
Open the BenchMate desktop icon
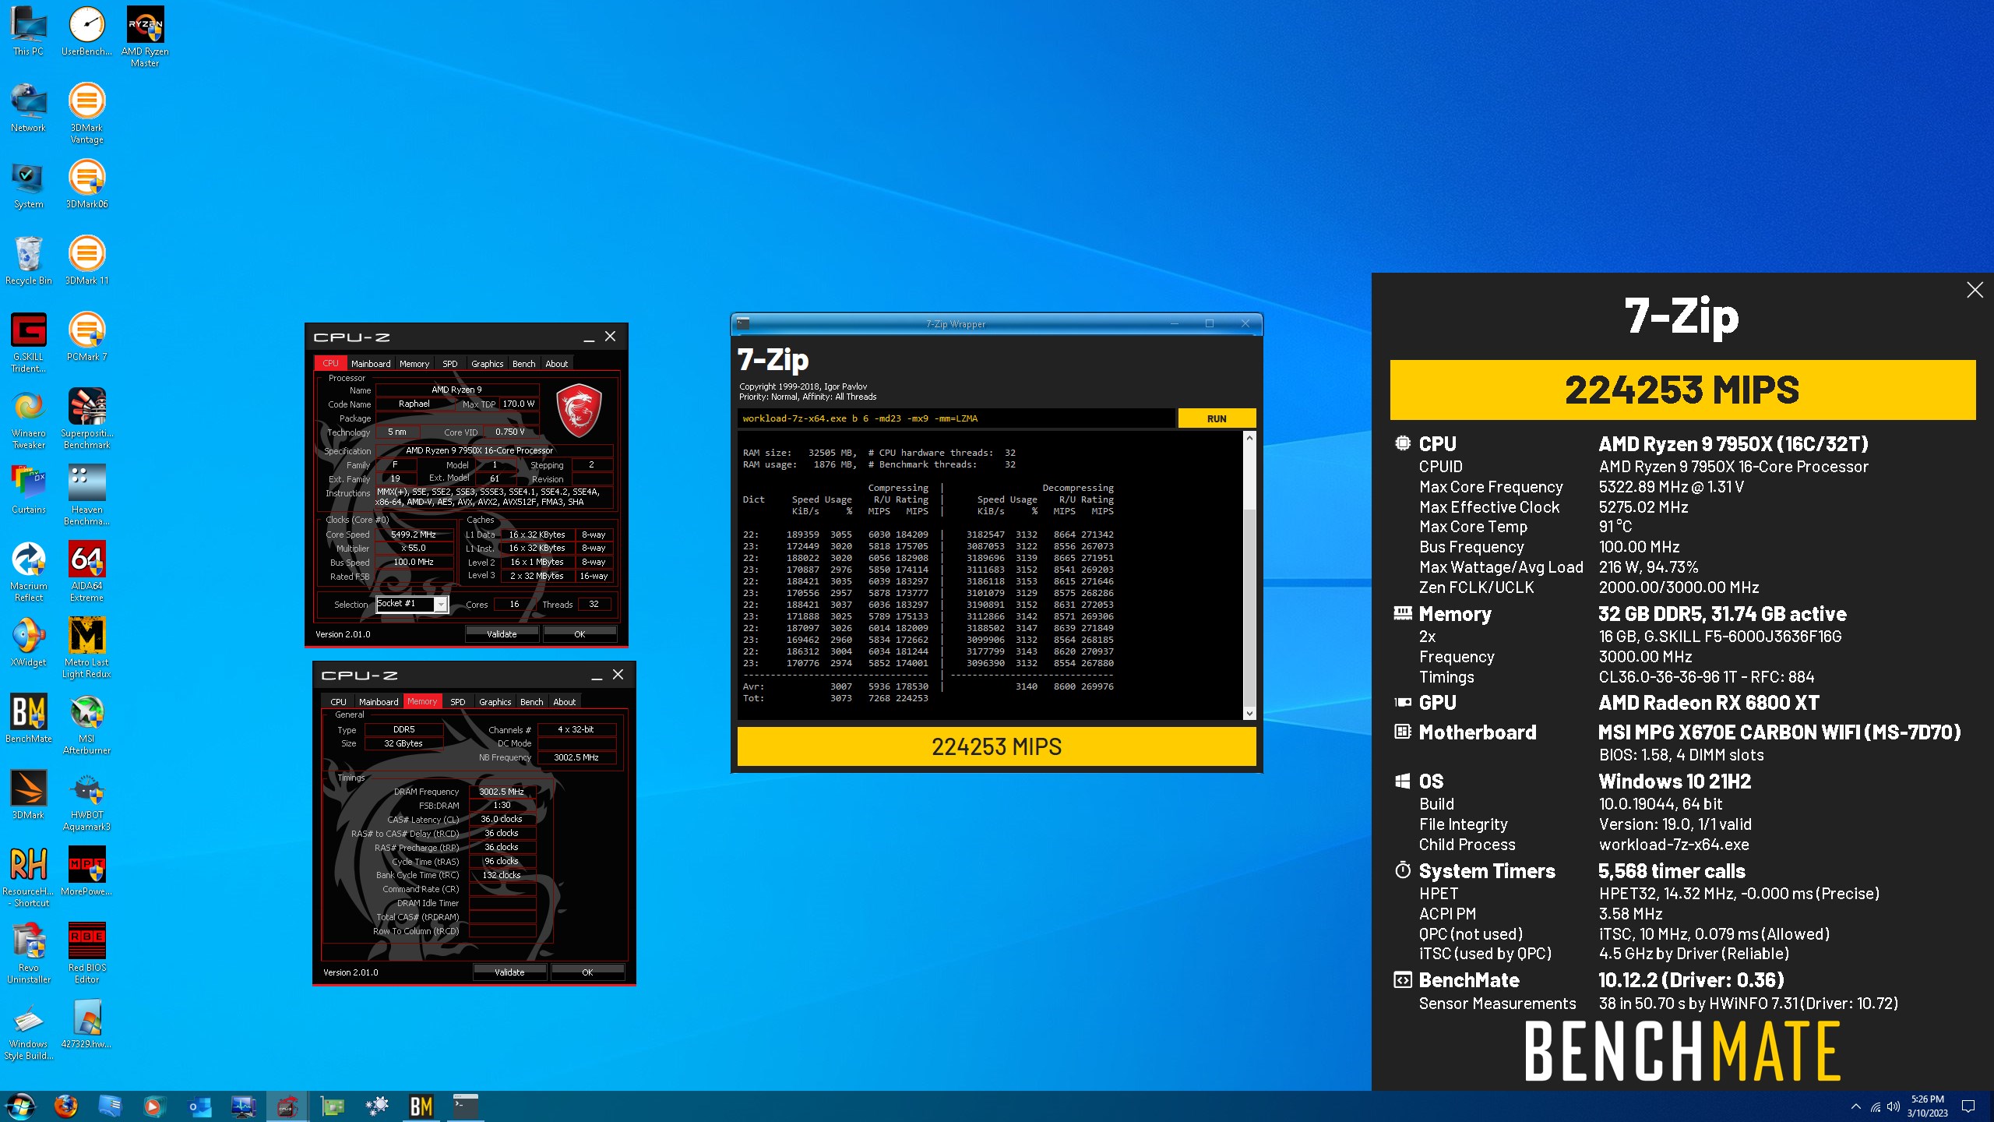tap(29, 718)
